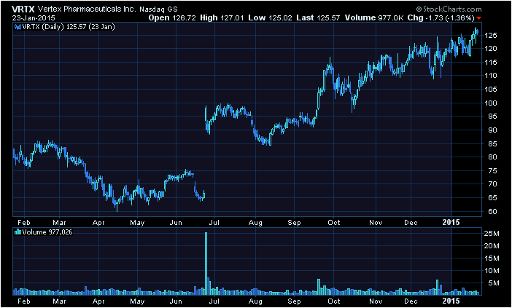Screen dimensions: 512x308
Task: Select the tallest June volume spike bar
Action: pyautogui.click(x=206, y=264)
